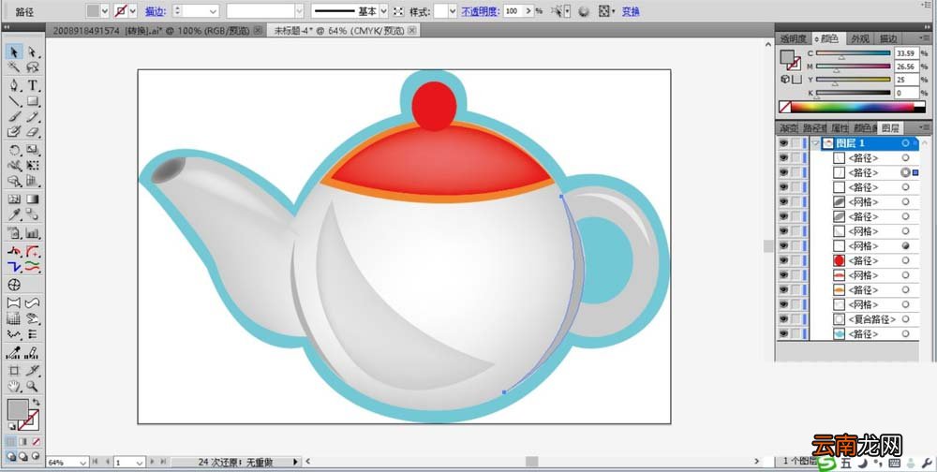Open the zoom level 64% dropdown
This screenshot has width=937, height=472.
[x=83, y=462]
